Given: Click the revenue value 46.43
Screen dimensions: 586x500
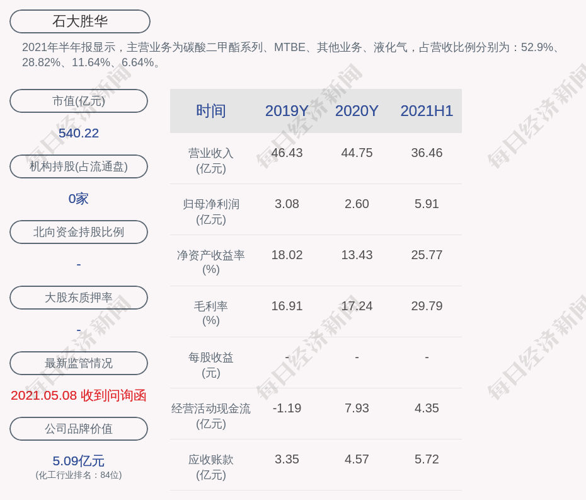Looking at the screenshot, I should point(287,153).
